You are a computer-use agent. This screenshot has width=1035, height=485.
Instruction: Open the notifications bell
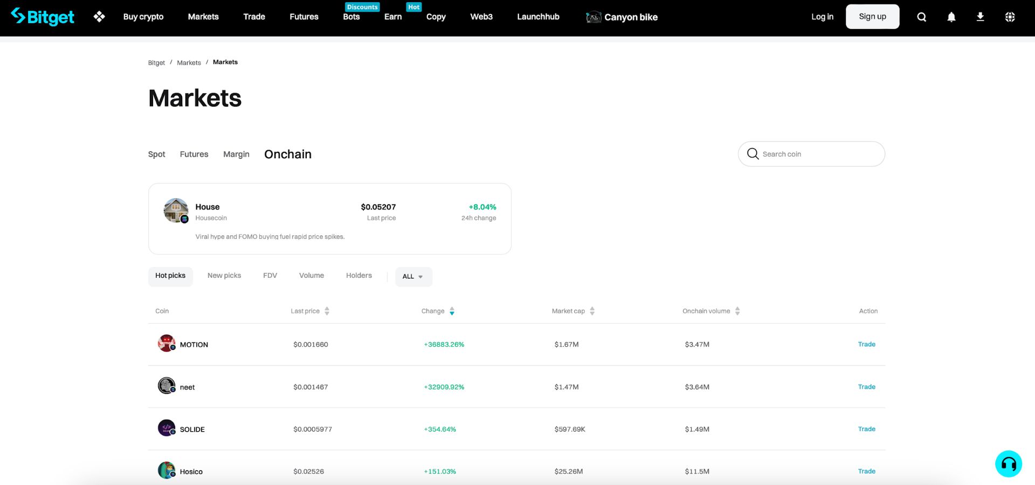(x=951, y=17)
